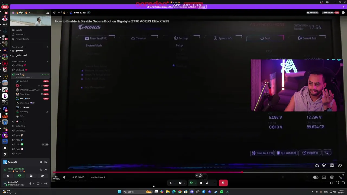Open call bar screen share options arrow
Image resolution: width=347 pixels, height=195 pixels.
tap(195, 183)
